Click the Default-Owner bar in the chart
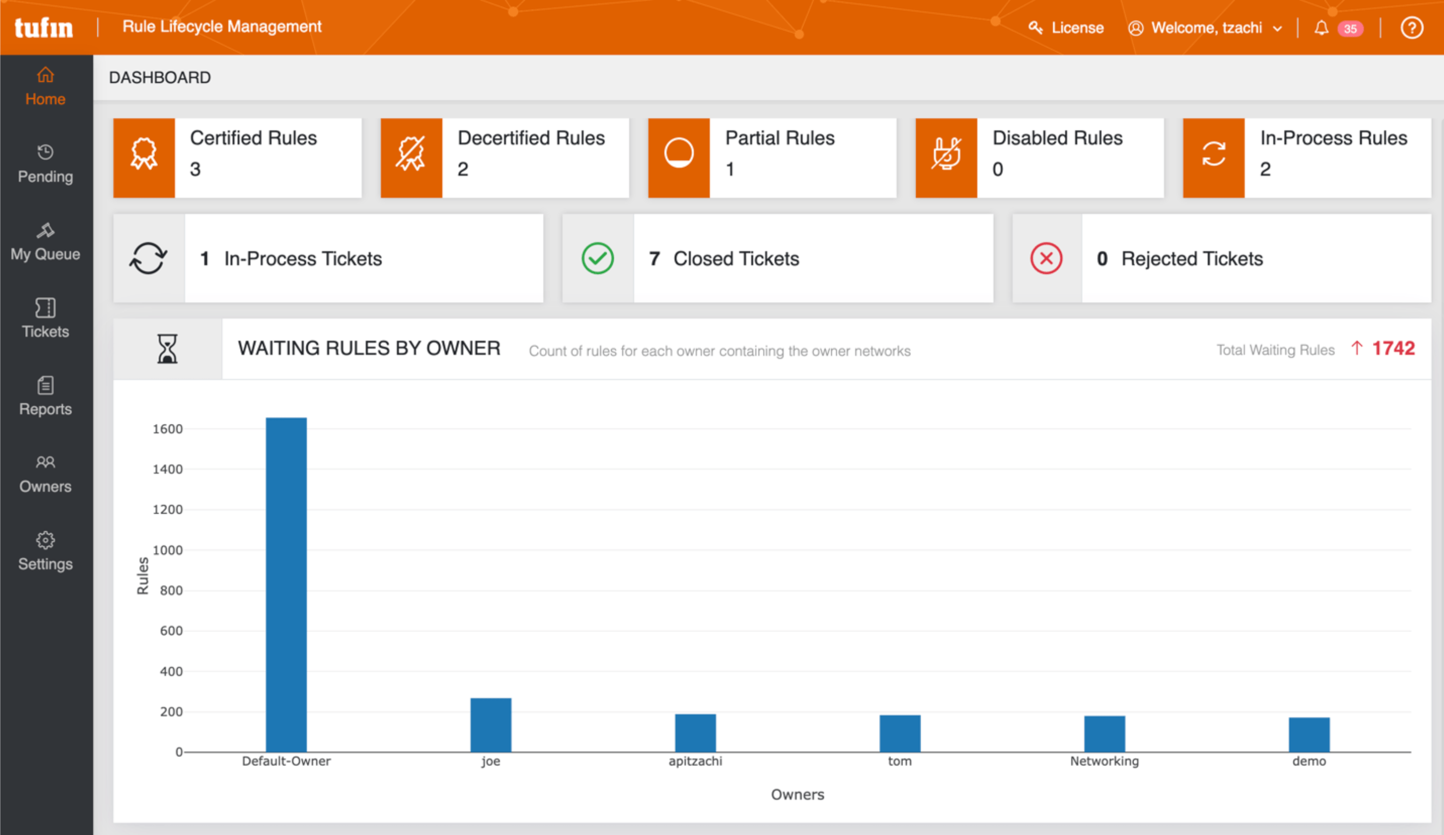The image size is (1444, 835). [x=286, y=584]
